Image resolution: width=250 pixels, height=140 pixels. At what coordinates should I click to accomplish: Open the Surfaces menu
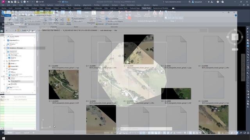coord(50,5)
